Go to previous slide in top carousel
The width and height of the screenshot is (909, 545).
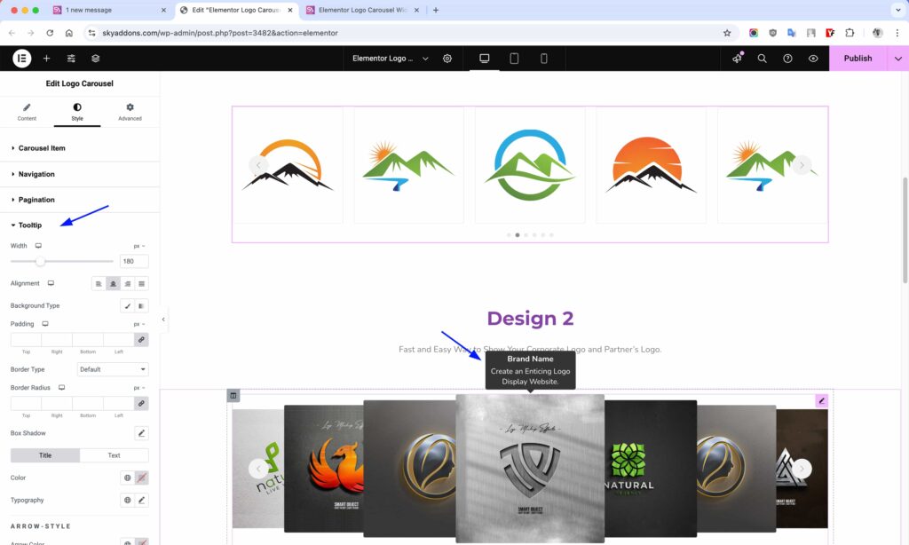258,165
